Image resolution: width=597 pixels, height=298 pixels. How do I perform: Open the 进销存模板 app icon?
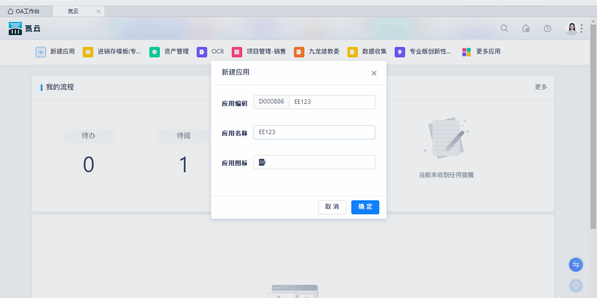(x=88, y=52)
